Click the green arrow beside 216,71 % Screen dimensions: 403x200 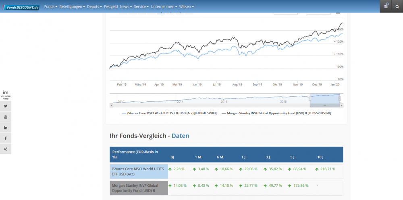tap(317, 169)
